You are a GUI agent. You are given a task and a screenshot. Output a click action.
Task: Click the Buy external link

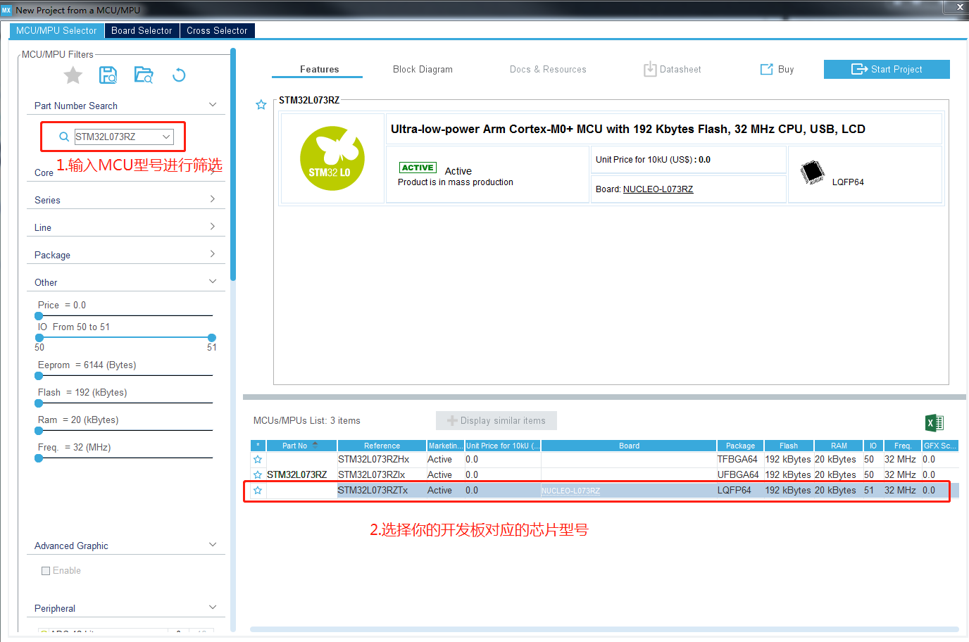point(777,70)
